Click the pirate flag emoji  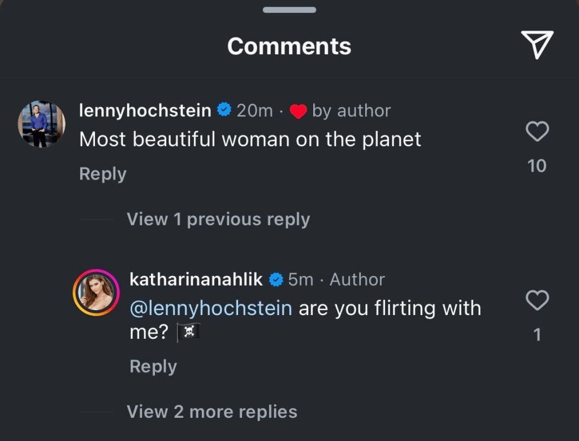(x=189, y=333)
